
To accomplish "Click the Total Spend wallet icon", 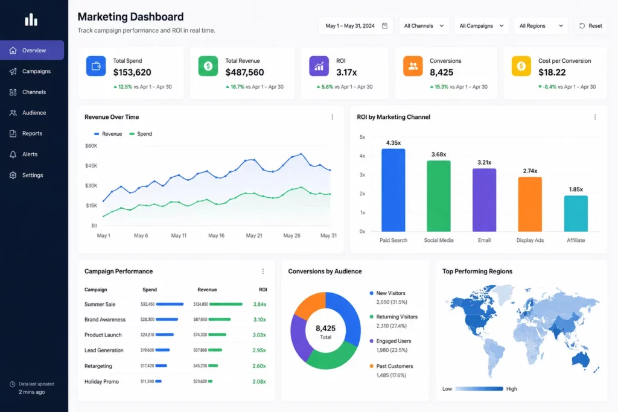I will [x=96, y=66].
